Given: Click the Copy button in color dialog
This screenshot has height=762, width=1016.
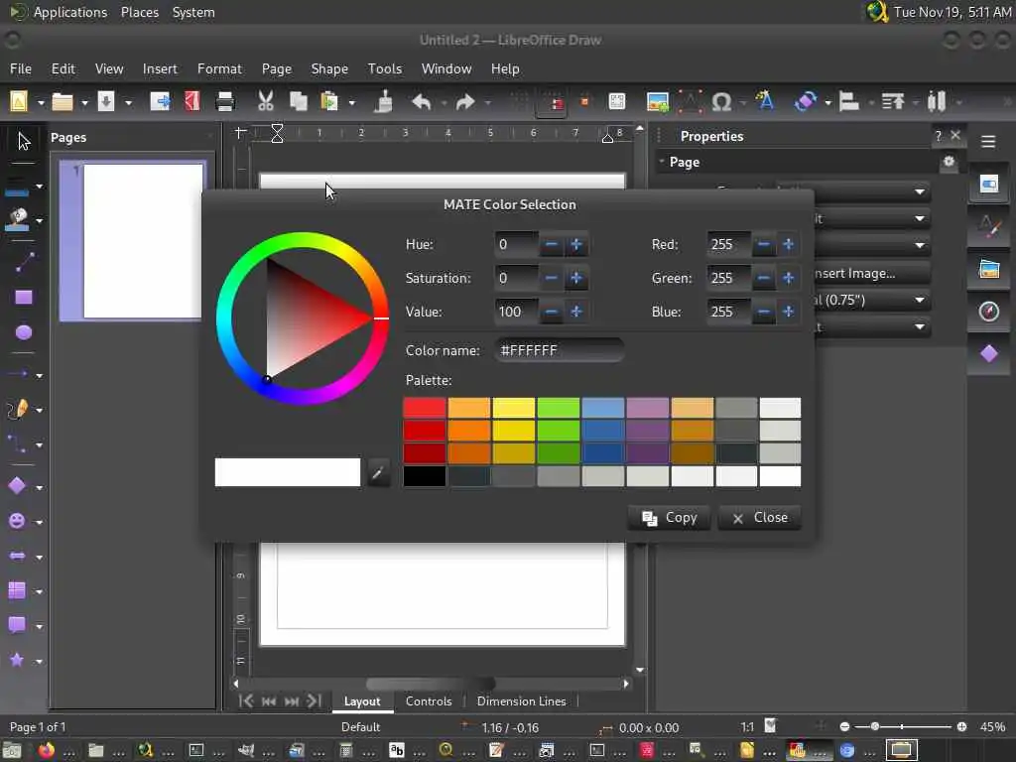Looking at the screenshot, I should [x=669, y=517].
